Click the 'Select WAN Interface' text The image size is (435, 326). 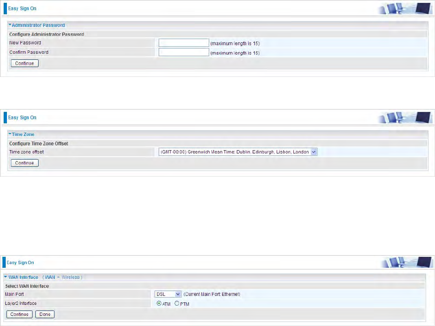coord(27,286)
